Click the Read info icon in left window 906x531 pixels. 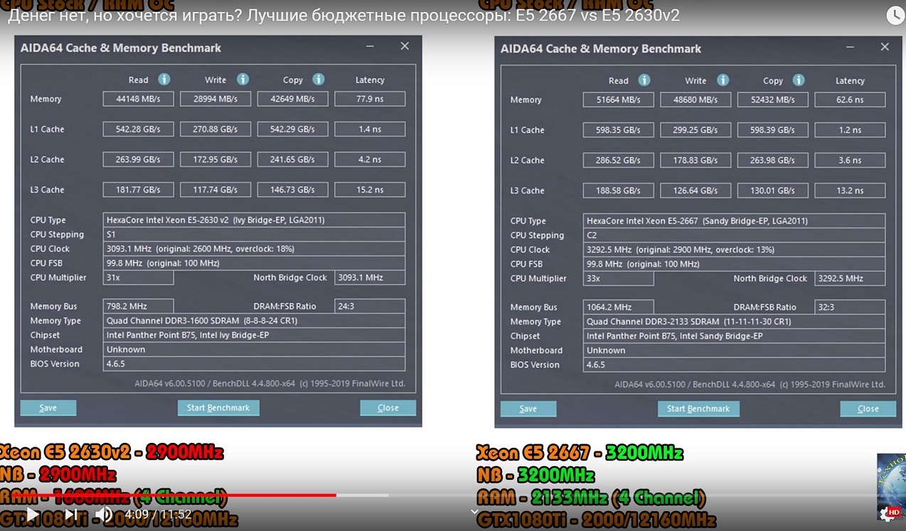[164, 79]
